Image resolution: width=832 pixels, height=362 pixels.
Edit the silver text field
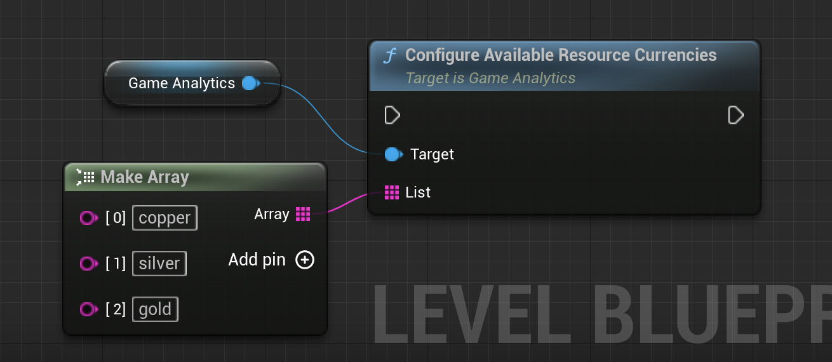[159, 264]
